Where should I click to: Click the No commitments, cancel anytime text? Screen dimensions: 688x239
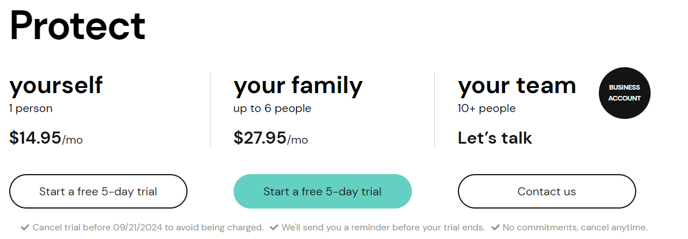coord(575,228)
